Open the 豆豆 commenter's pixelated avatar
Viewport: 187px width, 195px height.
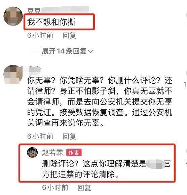click(13, 16)
